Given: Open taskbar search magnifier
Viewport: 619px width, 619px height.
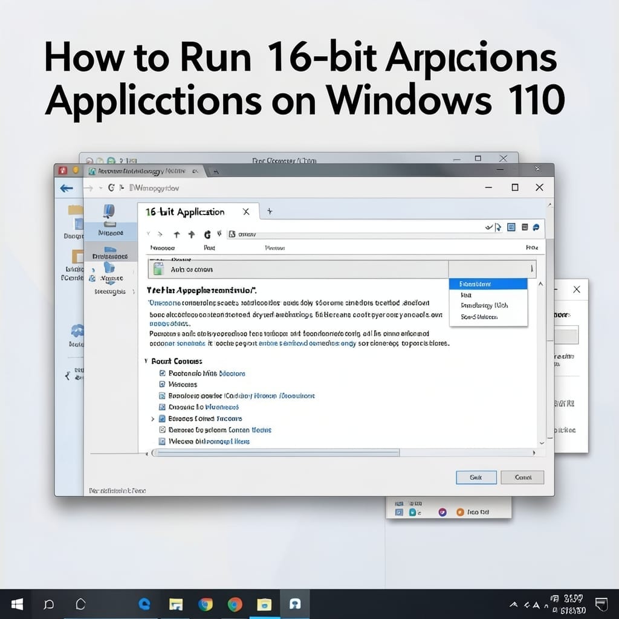Looking at the screenshot, I should [48, 604].
